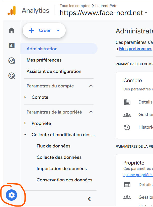Image resolution: width=153 pixels, height=207 pixels.
Task: Click the property details layout icon
Action: tap(127, 185)
